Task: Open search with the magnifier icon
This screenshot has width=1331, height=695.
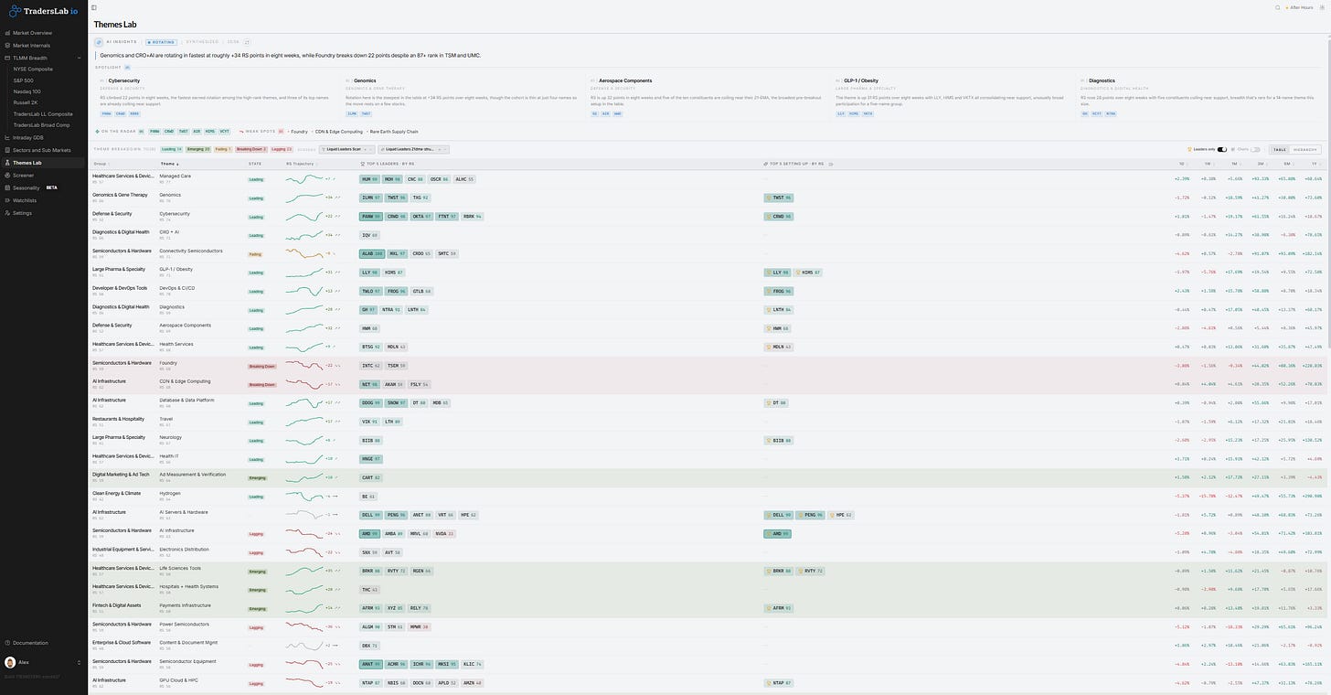Action: coord(1278,7)
